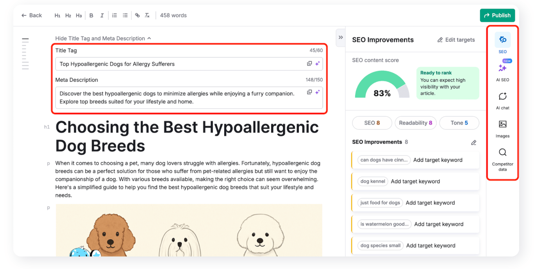Collapse Hide Title Tag and Meta Description
Viewport: 534px width, 269px height.
pos(103,38)
